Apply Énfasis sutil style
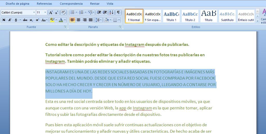The height and width of the screenshot is (134, 266). point(246,16)
